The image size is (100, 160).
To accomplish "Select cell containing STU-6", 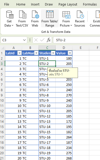I will tap(47, 85).
